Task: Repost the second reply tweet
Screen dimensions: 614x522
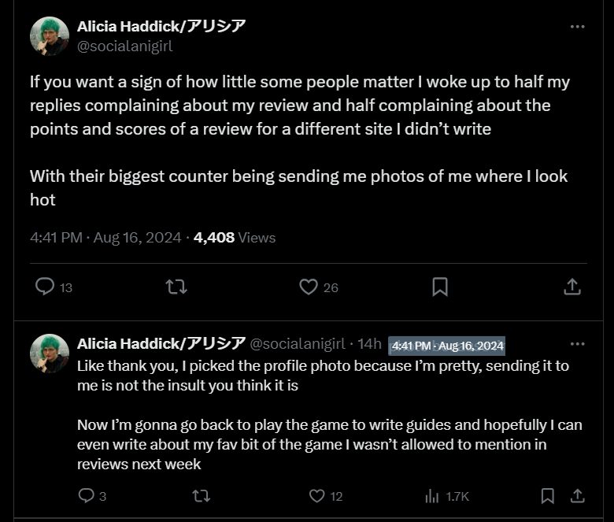Action: click(202, 496)
